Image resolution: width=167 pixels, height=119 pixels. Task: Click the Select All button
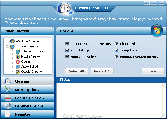click(77, 71)
